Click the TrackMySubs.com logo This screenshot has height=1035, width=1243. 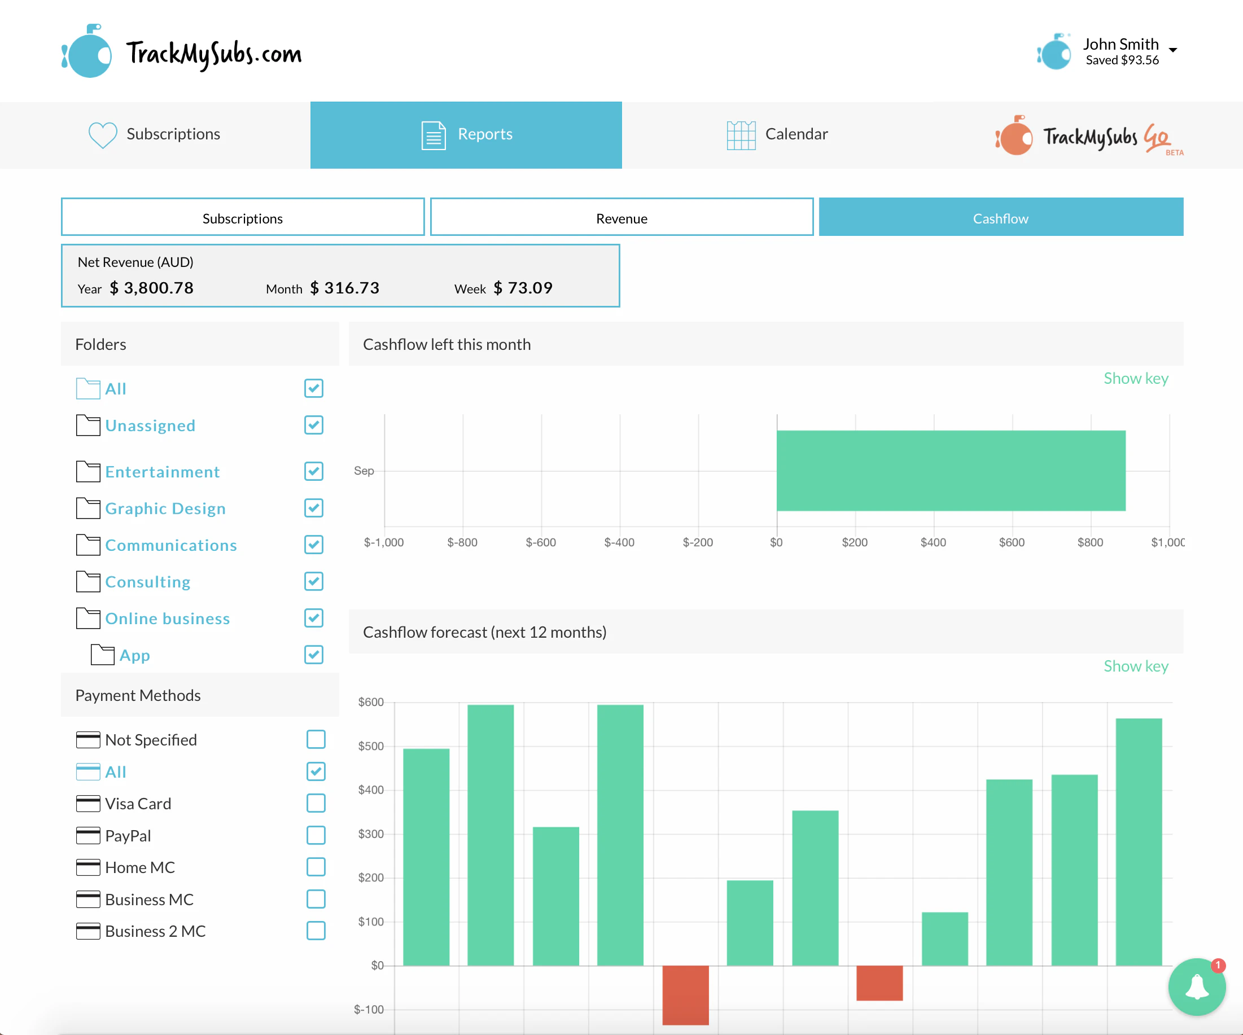tap(183, 52)
